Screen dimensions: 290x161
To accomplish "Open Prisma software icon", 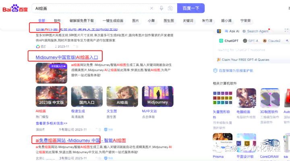I will (222, 143).
